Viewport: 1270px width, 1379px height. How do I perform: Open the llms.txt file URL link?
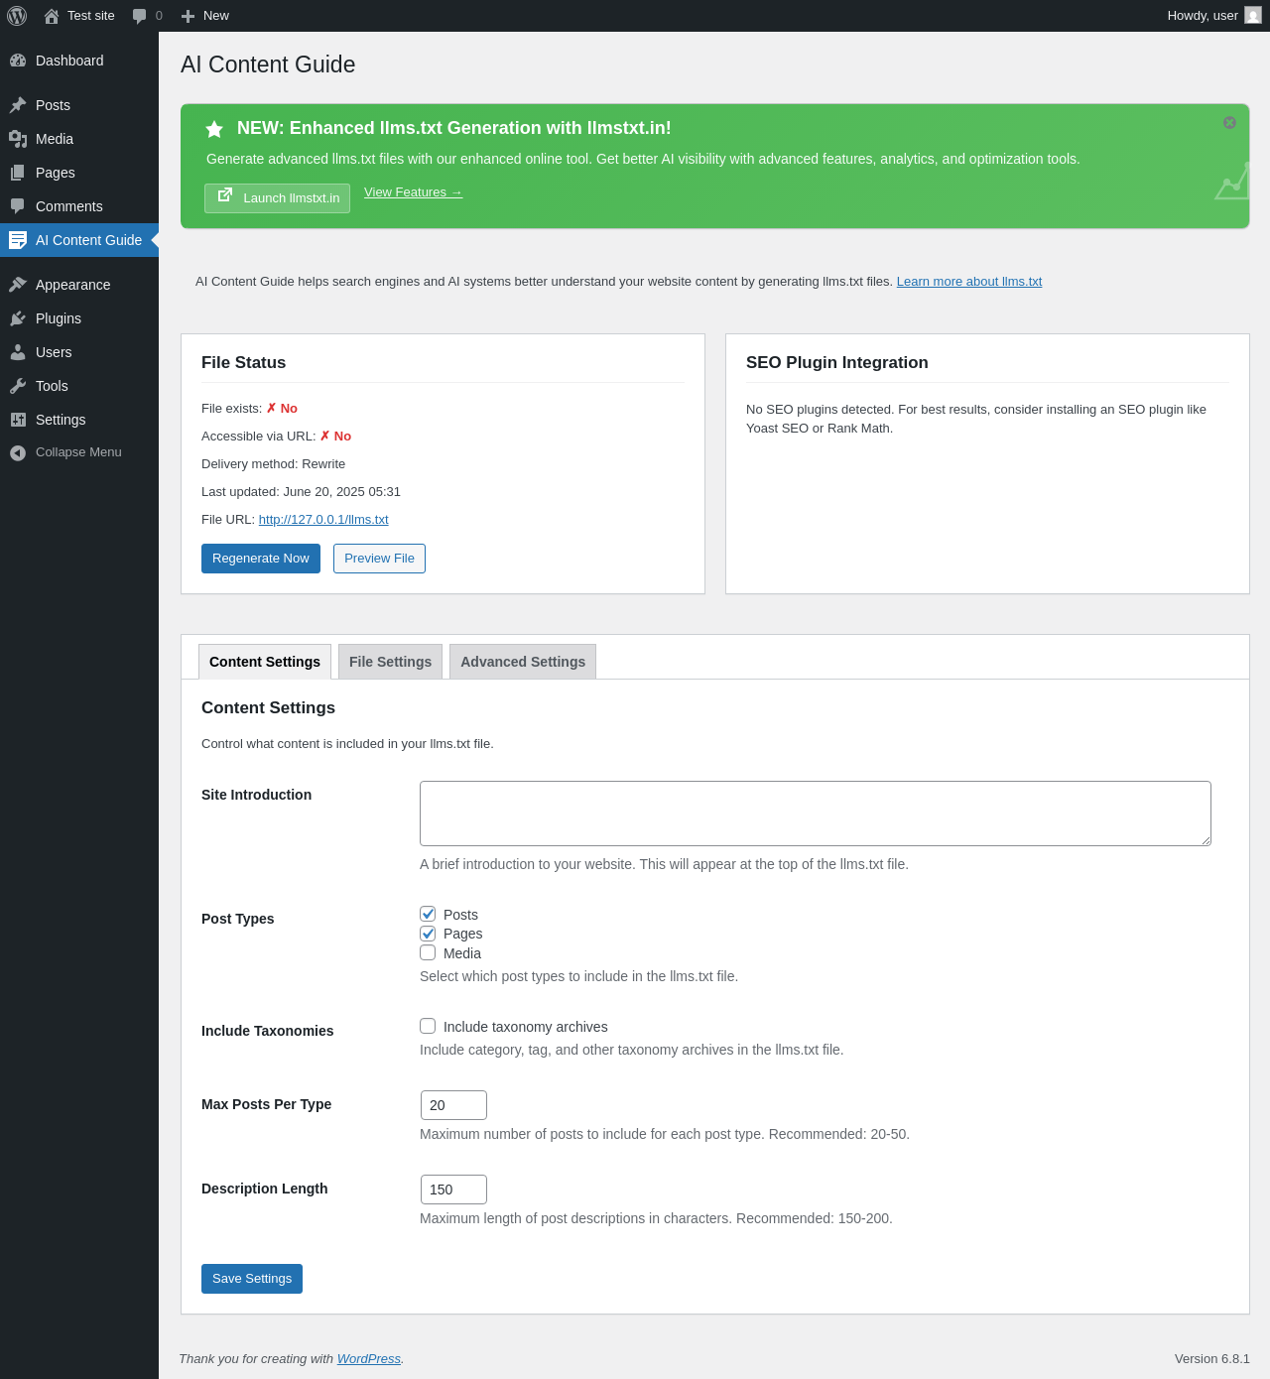tap(323, 520)
